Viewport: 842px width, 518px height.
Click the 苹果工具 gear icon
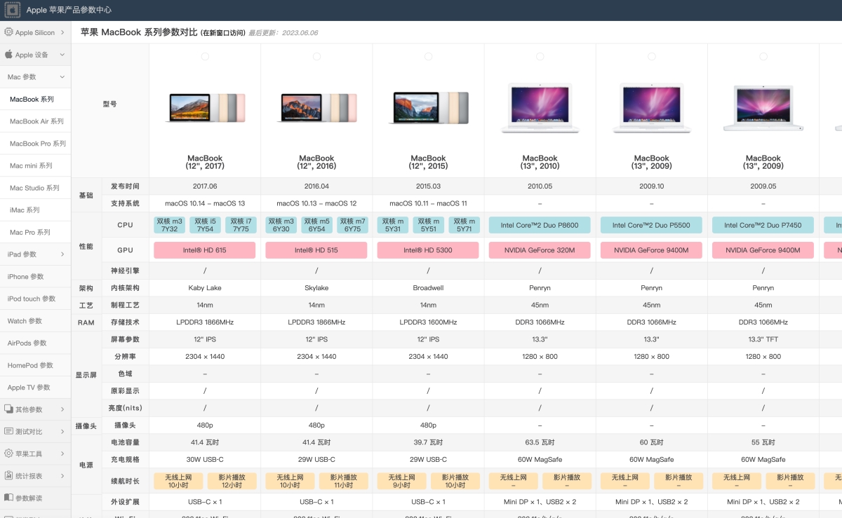8,454
